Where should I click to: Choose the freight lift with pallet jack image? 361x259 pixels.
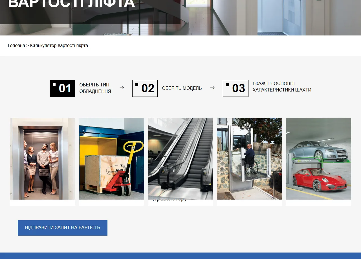[111, 159]
